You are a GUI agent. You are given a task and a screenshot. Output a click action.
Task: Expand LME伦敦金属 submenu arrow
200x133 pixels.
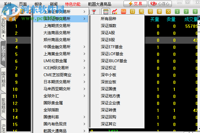pyautogui.click(x=84, y=61)
